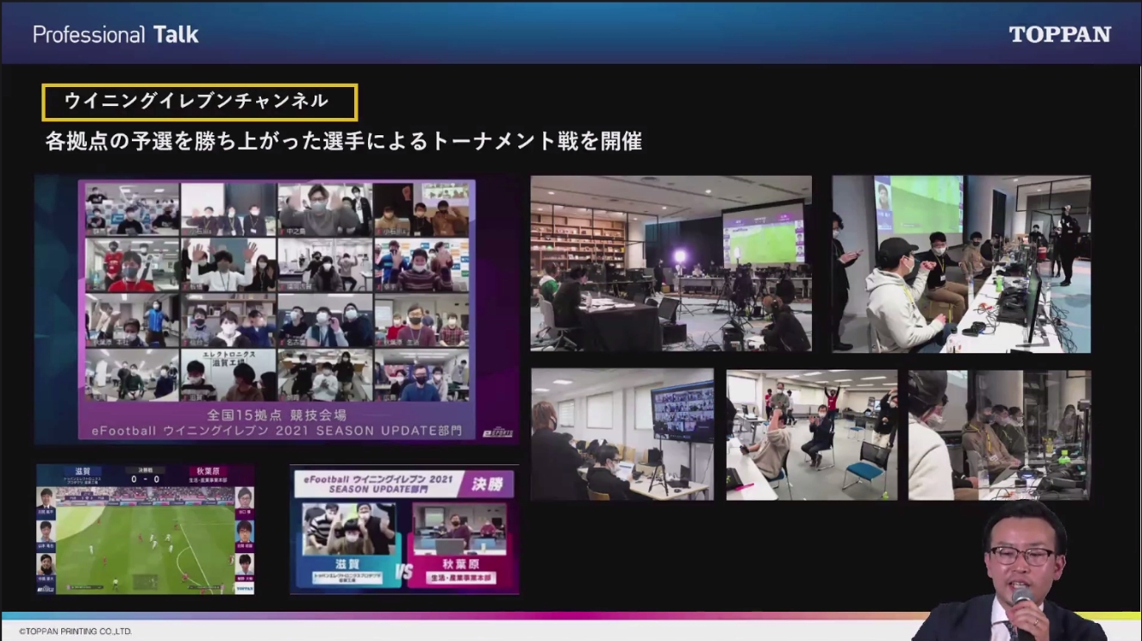Click the caption "全国15拠点 競技会場"
Image resolution: width=1142 pixels, height=641 pixels.
click(277, 414)
